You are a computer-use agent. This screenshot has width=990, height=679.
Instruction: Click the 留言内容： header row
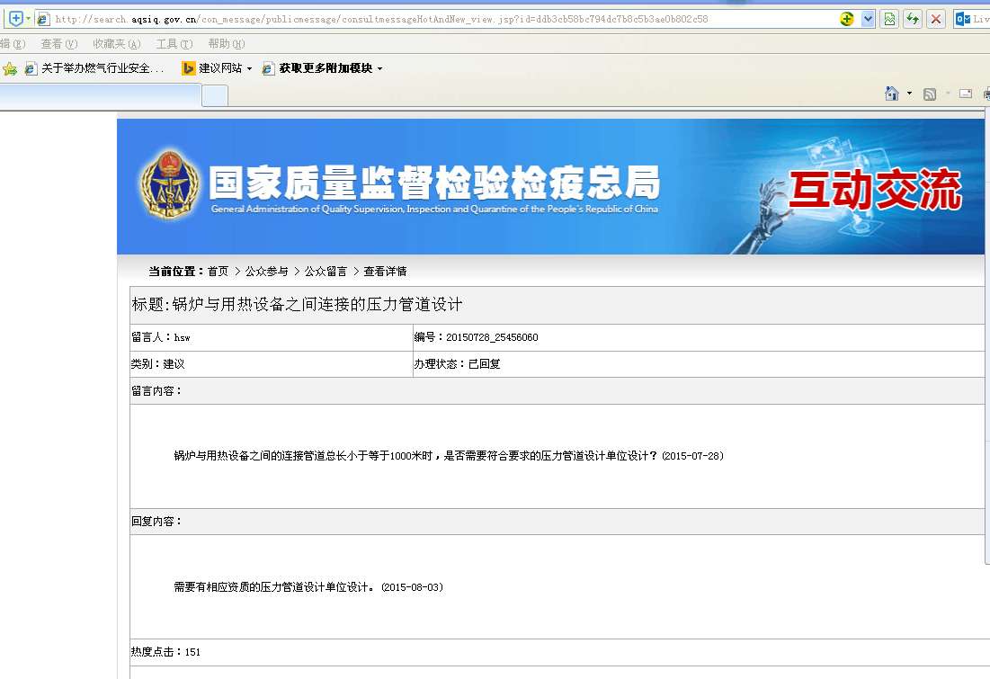click(557, 391)
